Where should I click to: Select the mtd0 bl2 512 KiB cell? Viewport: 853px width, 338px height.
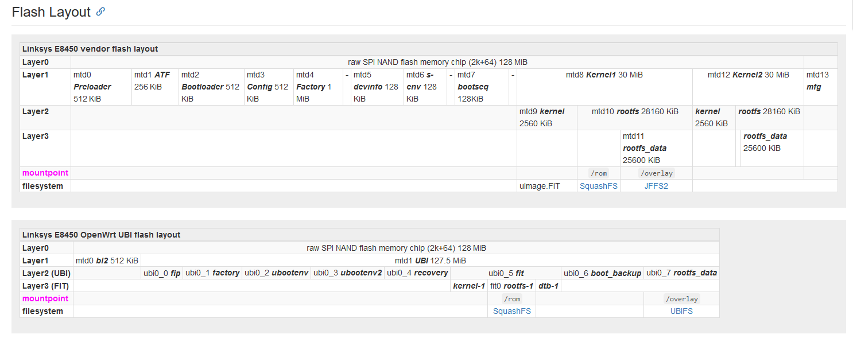108,260
